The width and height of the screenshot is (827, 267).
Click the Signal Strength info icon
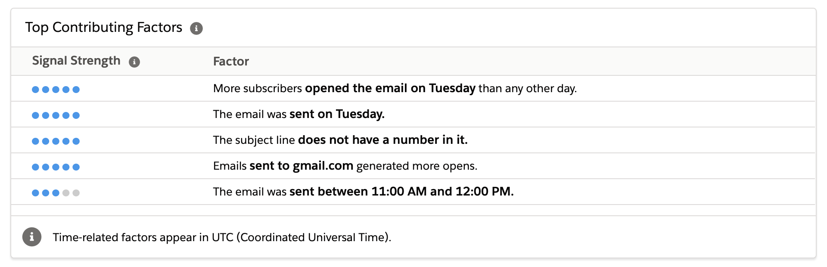pyautogui.click(x=134, y=62)
